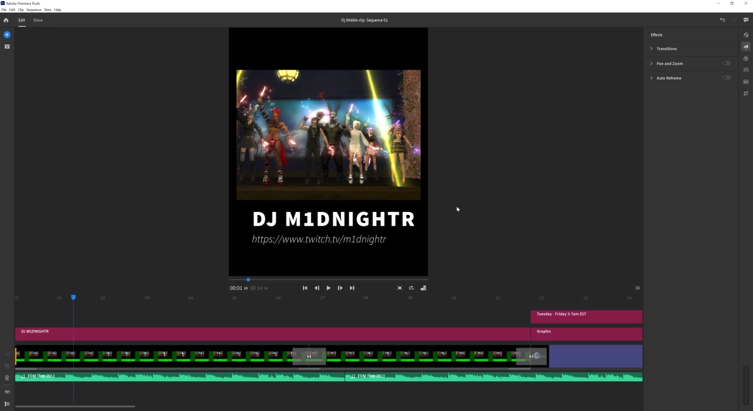Image resolution: width=753 pixels, height=411 pixels.
Task: Open the project assets panel icon
Action: point(7,46)
